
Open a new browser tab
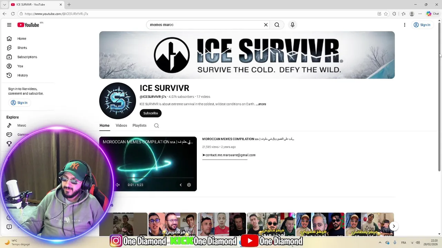point(69,4)
